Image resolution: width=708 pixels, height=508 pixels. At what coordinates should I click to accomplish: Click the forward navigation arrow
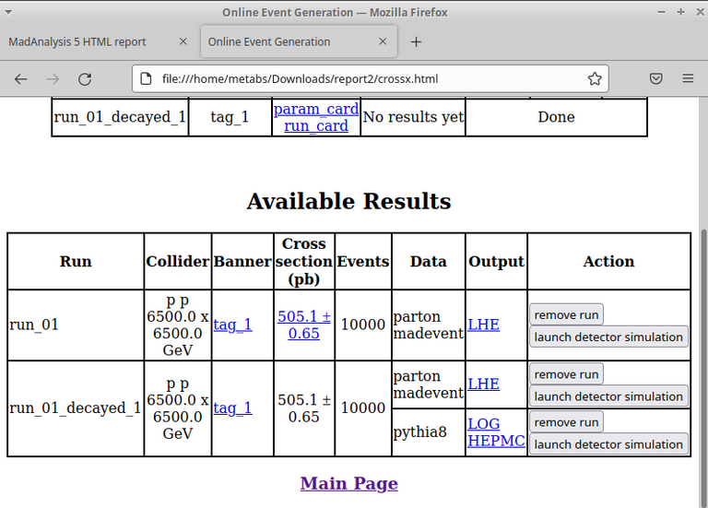coord(53,79)
